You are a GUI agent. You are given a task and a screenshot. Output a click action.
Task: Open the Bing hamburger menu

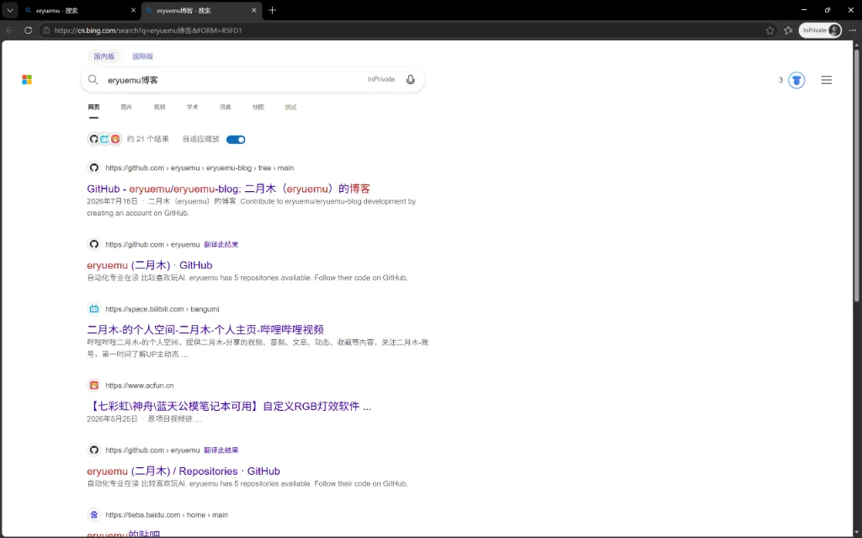pyautogui.click(x=827, y=80)
